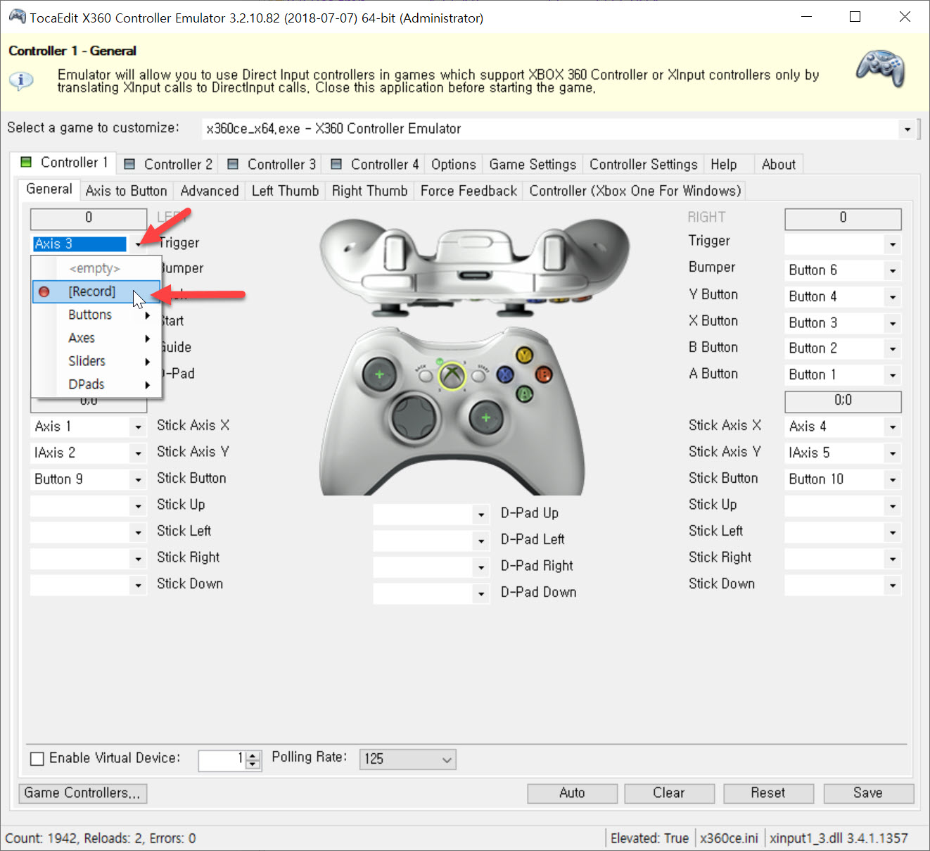This screenshot has height=851, width=930.
Task: Expand the game selection dropdown
Action: tap(907, 129)
